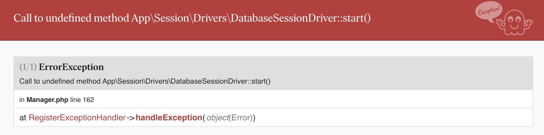Expand the "in Manager.php line 162" trace row
Image resolution: width=544 pixels, height=135 pixels.
273,99
